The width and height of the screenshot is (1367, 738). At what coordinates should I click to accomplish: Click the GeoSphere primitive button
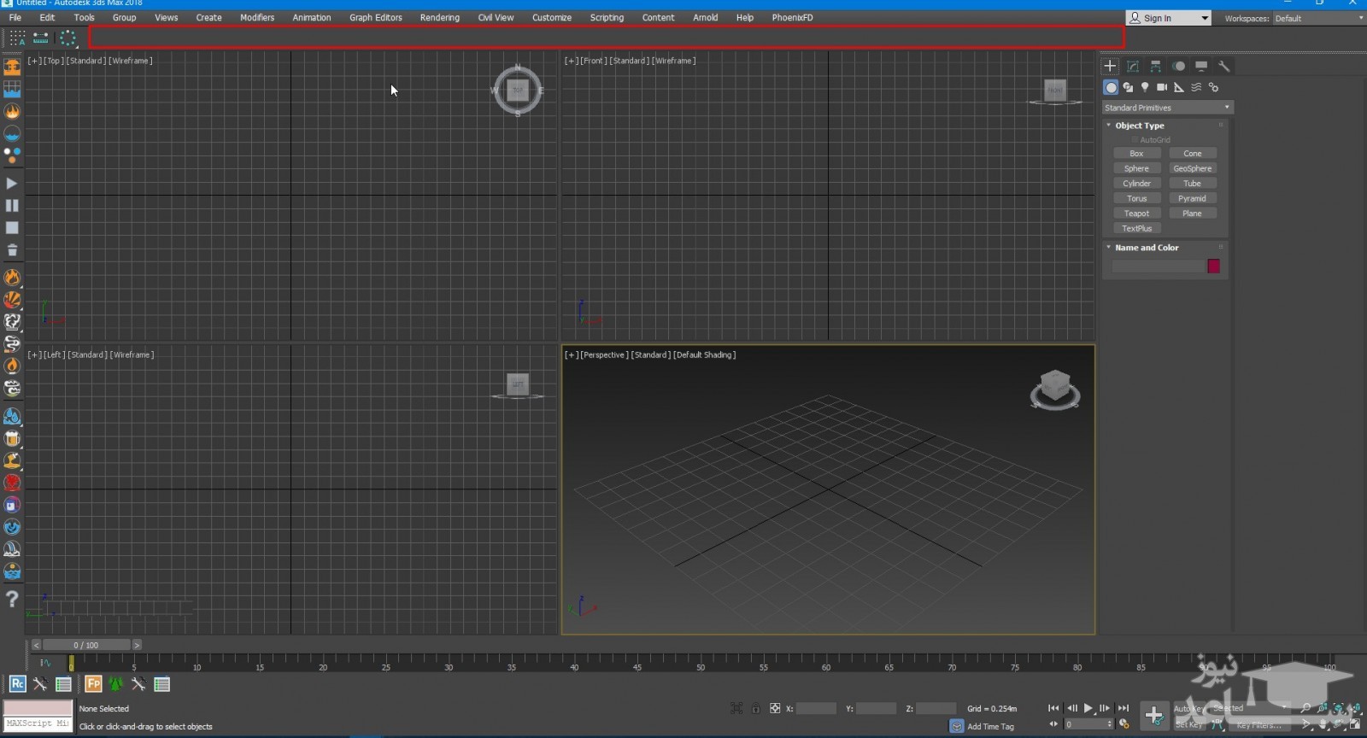click(1192, 168)
